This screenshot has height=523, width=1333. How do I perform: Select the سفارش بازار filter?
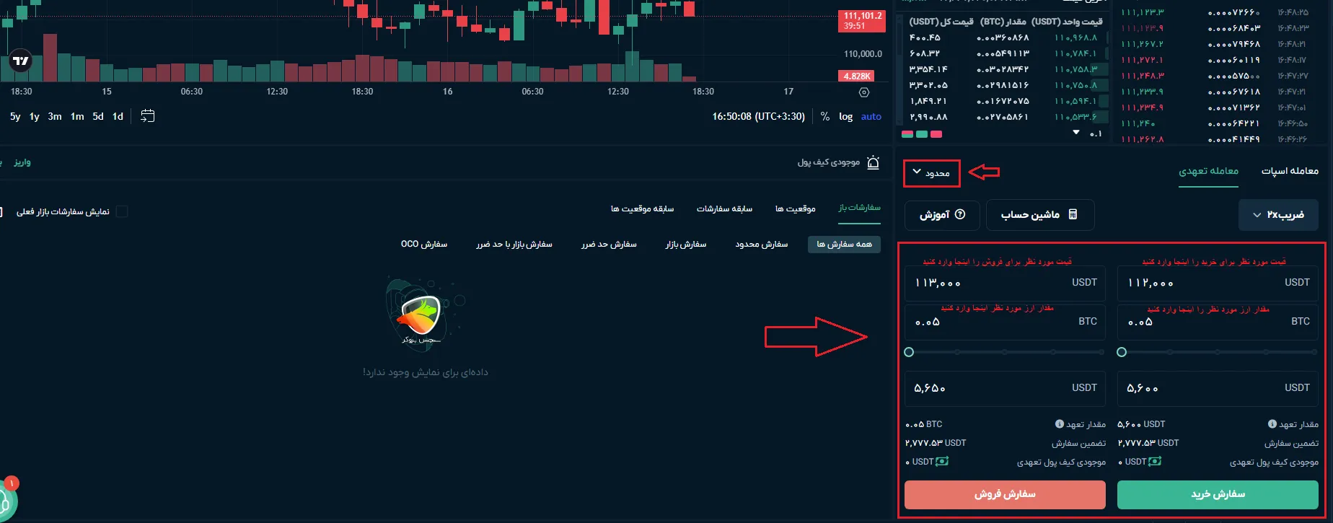(x=686, y=245)
